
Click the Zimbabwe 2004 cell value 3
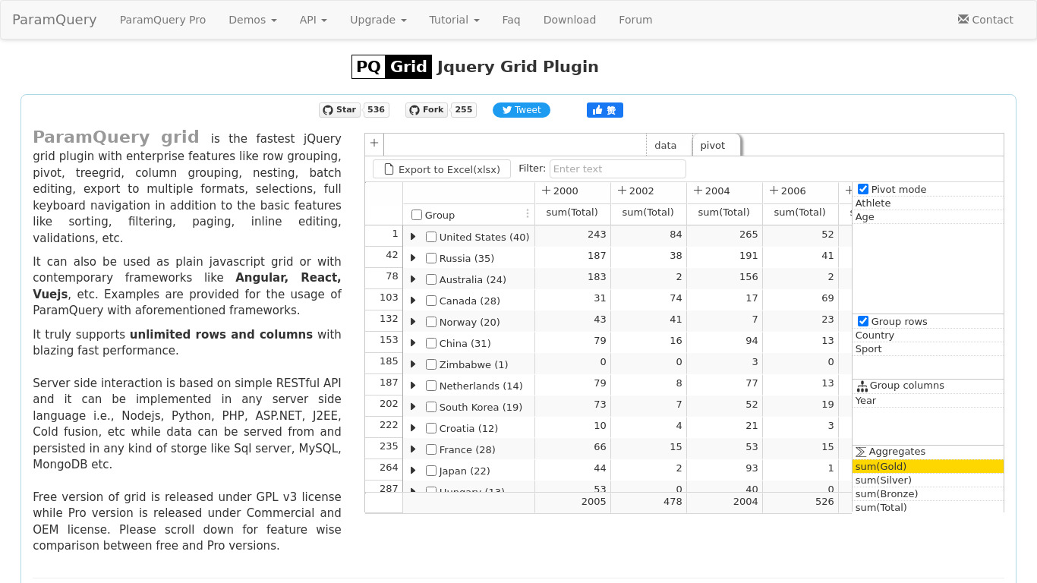725,364
